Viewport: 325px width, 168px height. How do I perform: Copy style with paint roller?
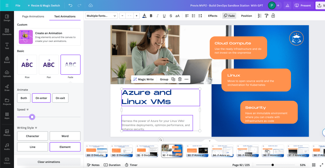tap(267, 16)
